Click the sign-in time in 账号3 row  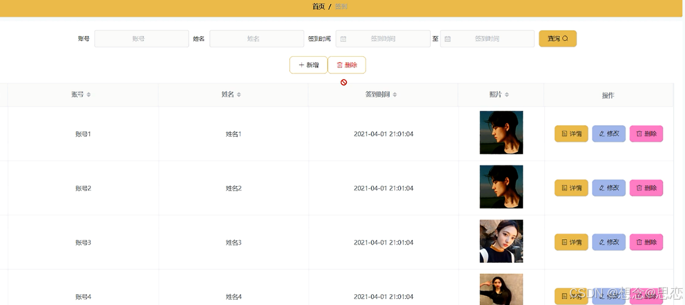[x=383, y=242]
